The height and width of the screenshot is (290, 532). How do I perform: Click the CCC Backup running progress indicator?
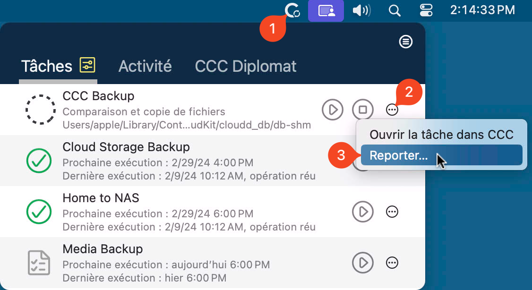pyautogui.click(x=40, y=110)
